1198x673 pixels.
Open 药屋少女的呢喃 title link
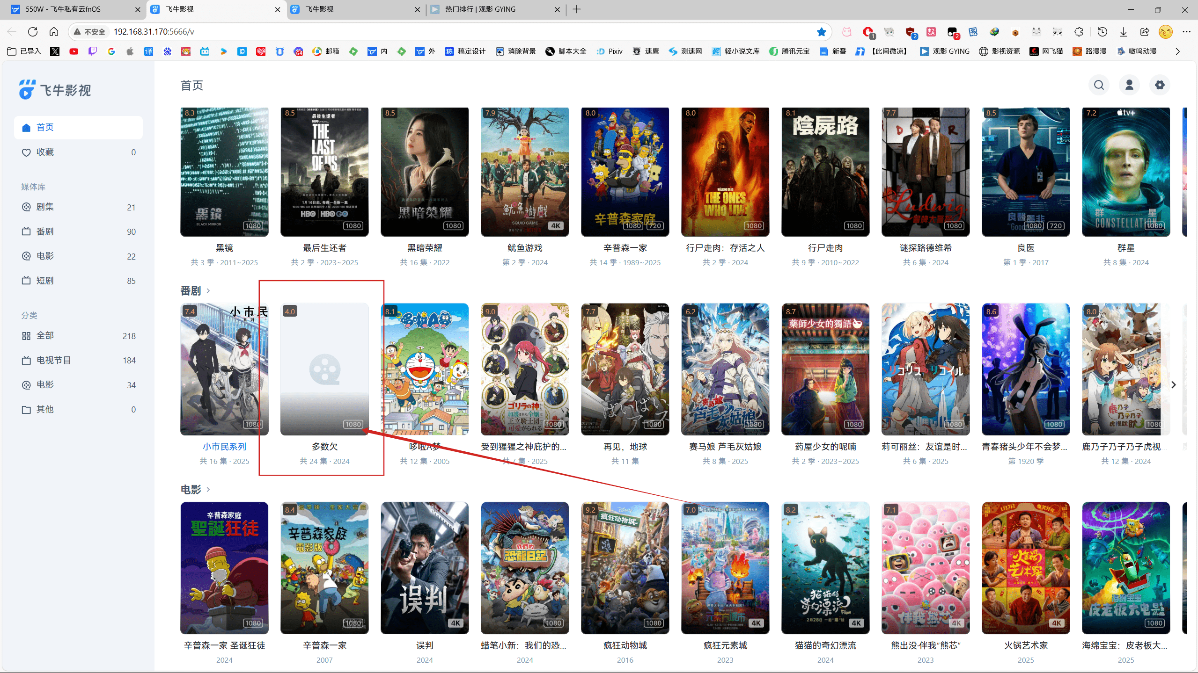(x=825, y=447)
